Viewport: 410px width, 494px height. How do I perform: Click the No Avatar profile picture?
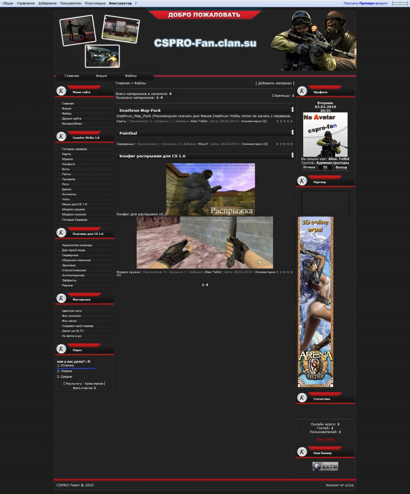click(325, 134)
